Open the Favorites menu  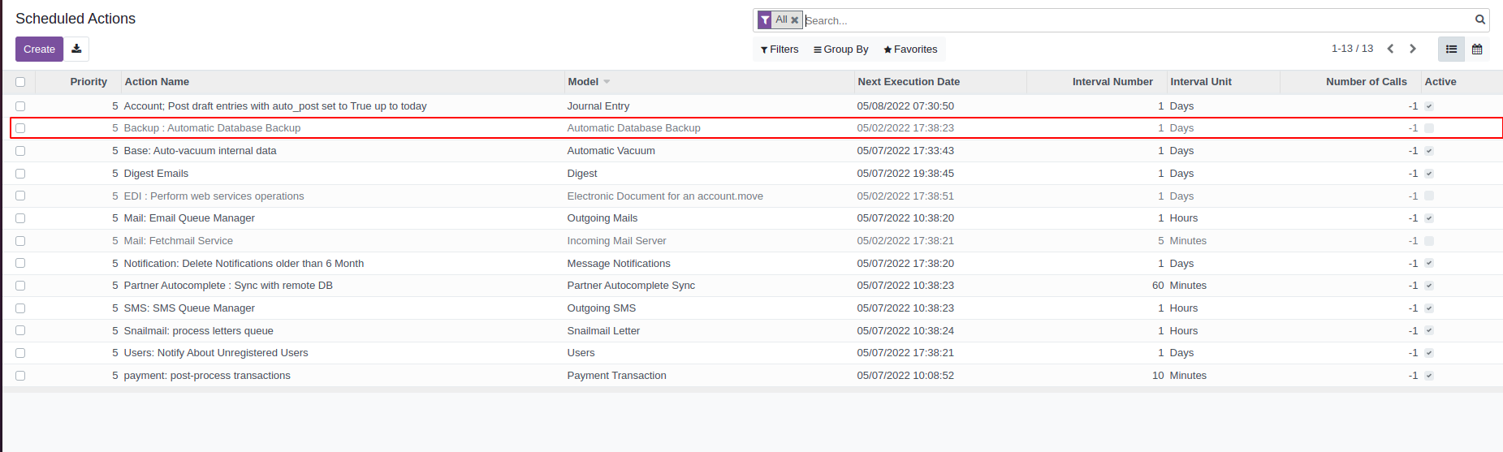910,50
